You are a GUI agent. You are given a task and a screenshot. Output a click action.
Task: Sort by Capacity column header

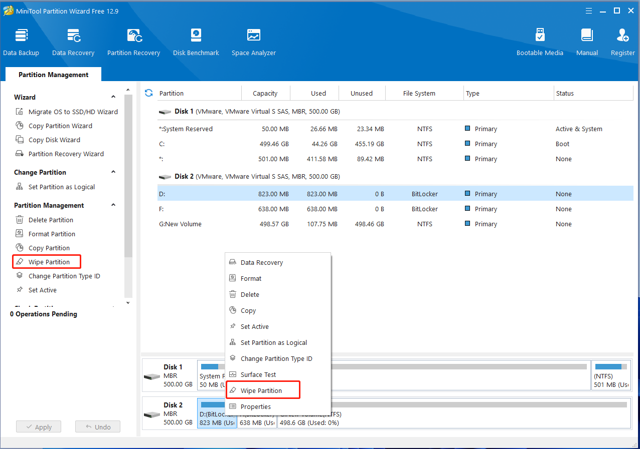[x=265, y=93]
